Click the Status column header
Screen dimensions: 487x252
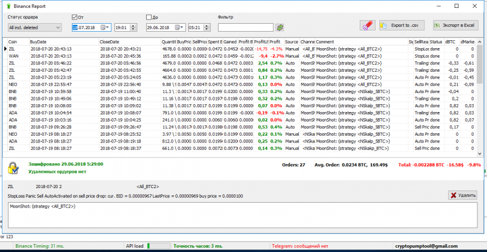436,41
